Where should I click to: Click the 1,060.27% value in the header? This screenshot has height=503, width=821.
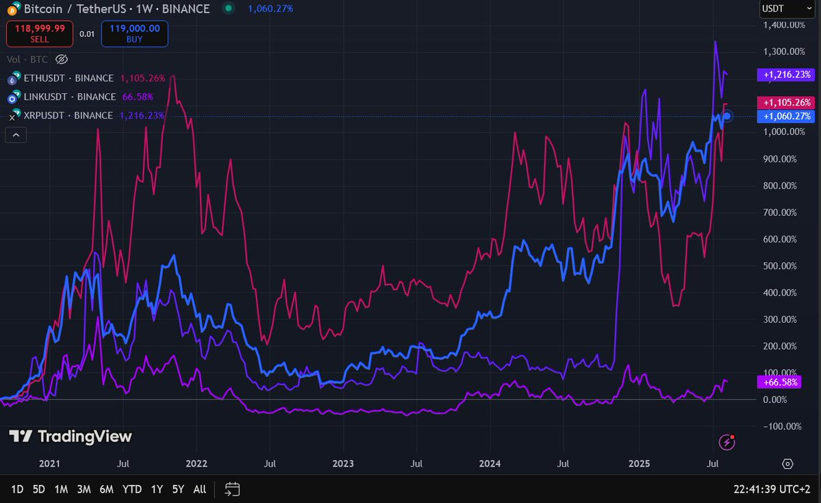270,8
